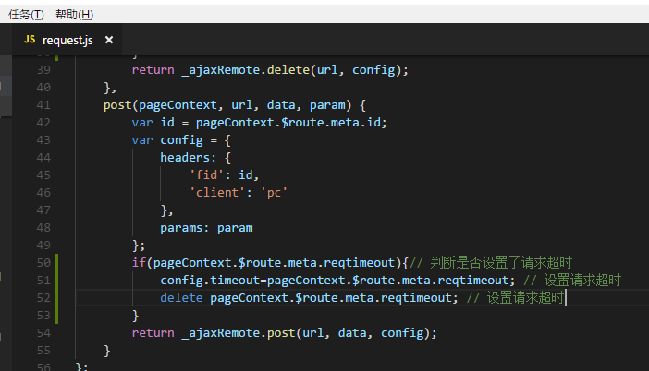The height and width of the screenshot is (371, 649).
Task: Click line number 41 in the gutter
Action: pos(43,105)
